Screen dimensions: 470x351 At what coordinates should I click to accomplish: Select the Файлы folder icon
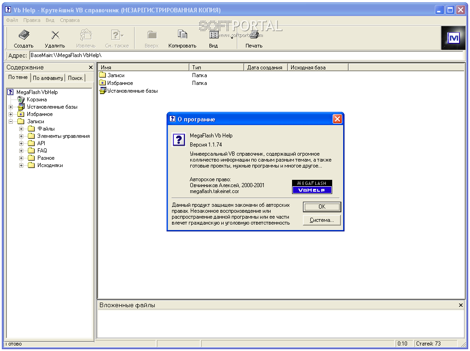point(31,129)
